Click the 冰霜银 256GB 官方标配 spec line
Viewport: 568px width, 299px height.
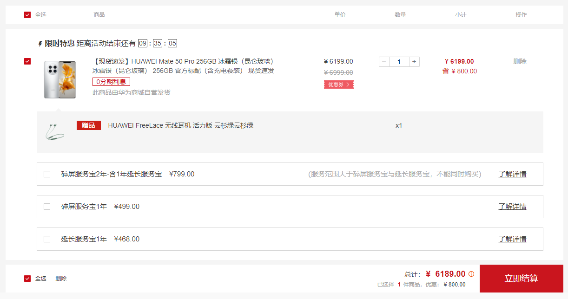click(x=183, y=71)
